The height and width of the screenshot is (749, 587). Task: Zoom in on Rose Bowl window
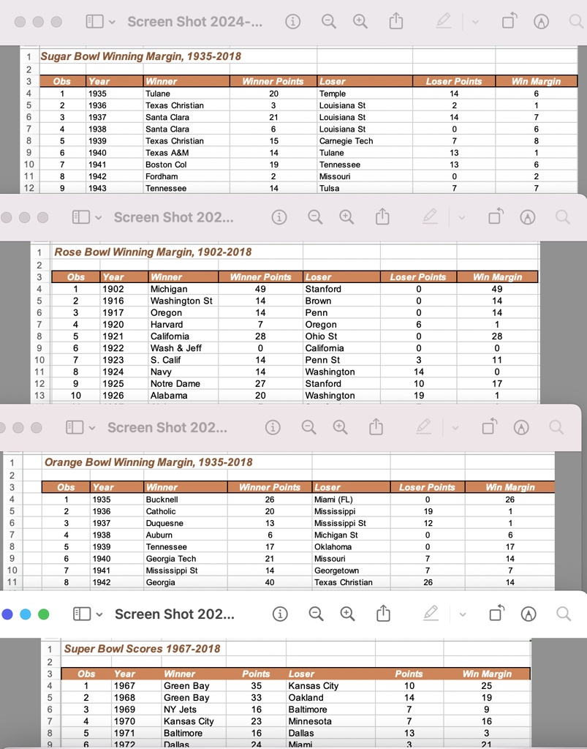(346, 217)
